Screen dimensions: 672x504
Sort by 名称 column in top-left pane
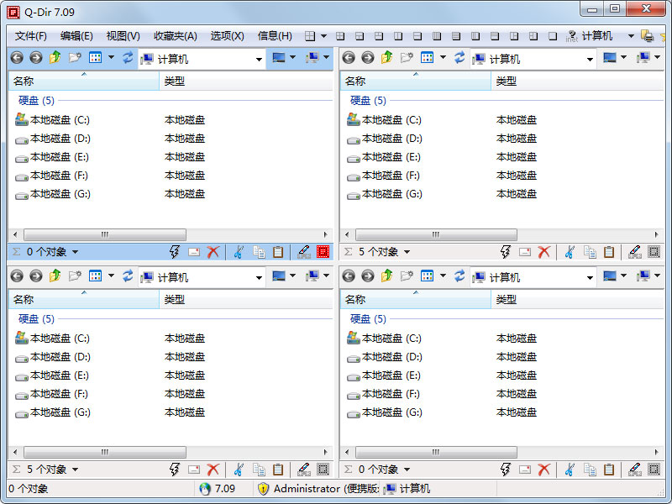(84, 81)
